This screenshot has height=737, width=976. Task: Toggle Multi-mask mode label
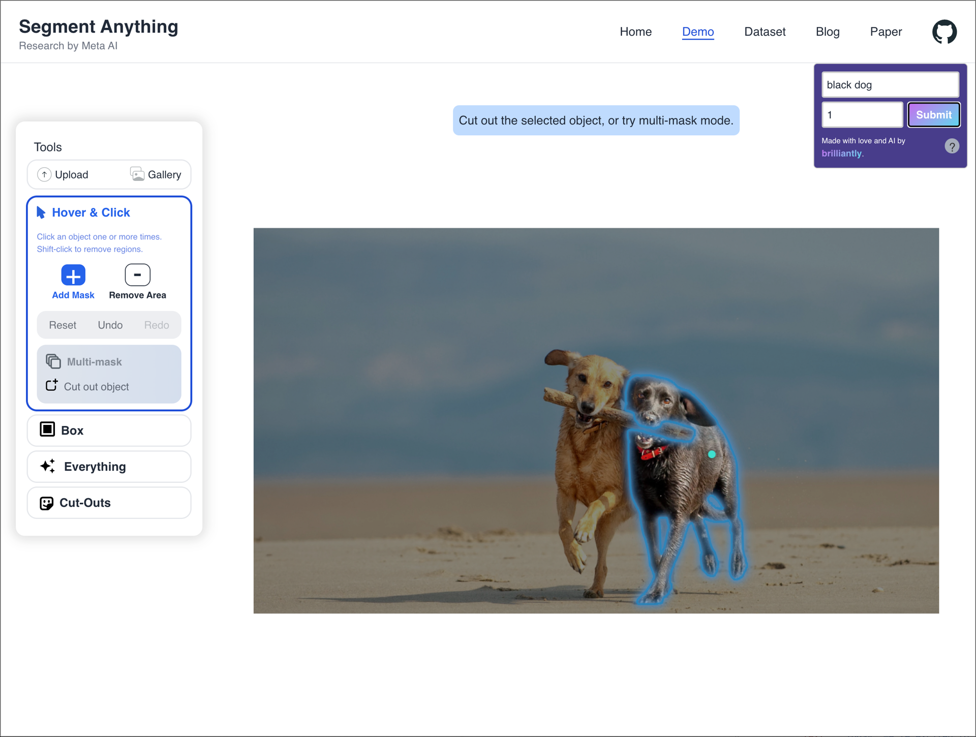(95, 362)
